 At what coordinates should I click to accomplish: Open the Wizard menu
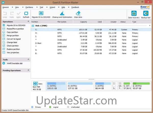click(52, 7)
